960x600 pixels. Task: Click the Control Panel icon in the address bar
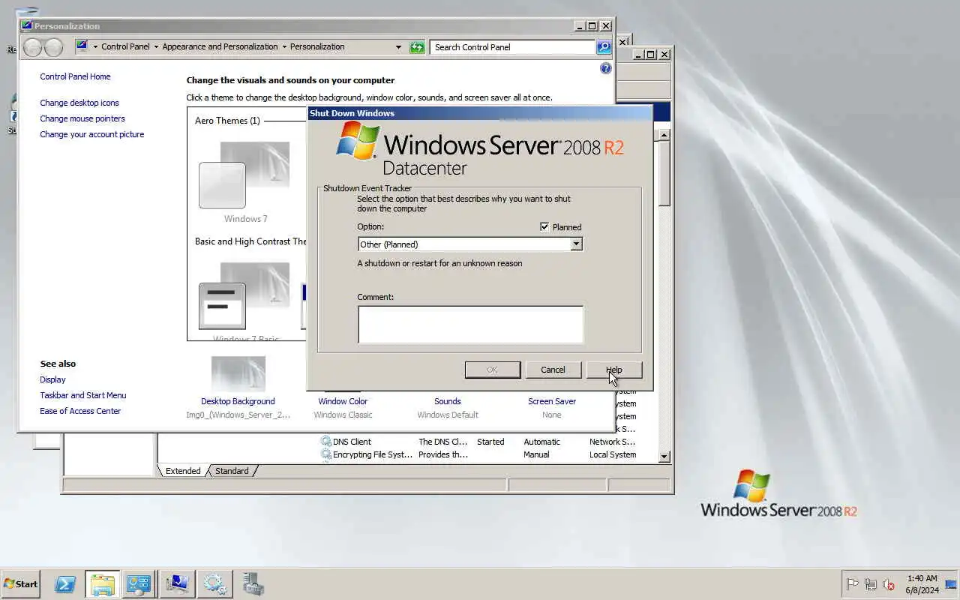pos(82,46)
